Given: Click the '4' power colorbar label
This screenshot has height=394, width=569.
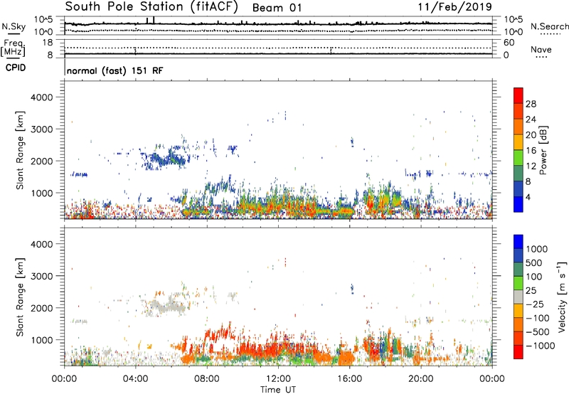Looking at the screenshot, I should [528, 198].
